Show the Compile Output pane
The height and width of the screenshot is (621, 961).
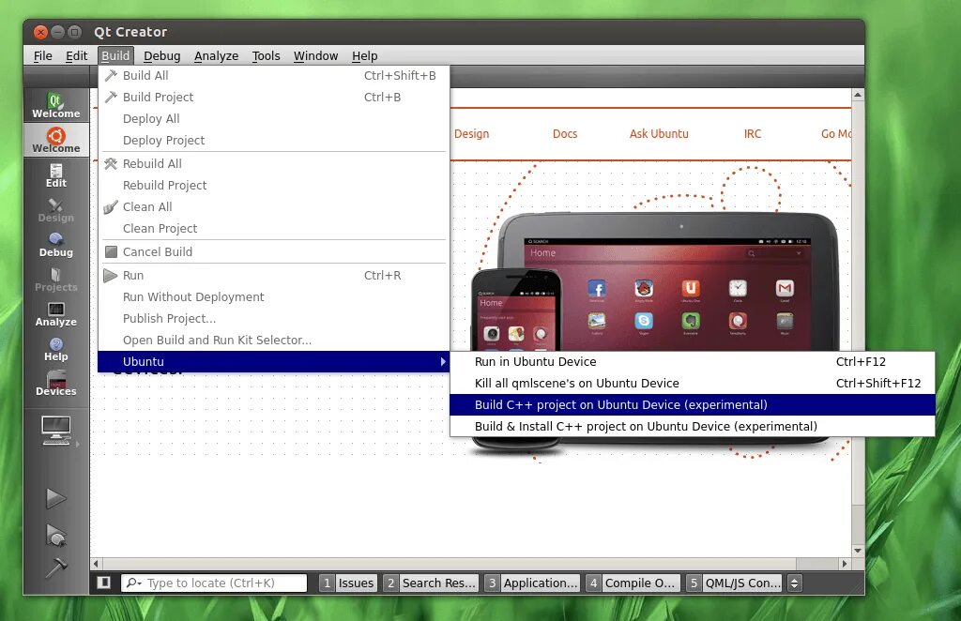coord(633,583)
